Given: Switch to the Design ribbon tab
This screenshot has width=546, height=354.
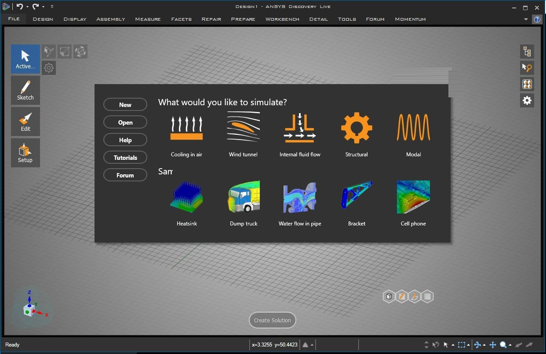Looking at the screenshot, I should pos(43,19).
